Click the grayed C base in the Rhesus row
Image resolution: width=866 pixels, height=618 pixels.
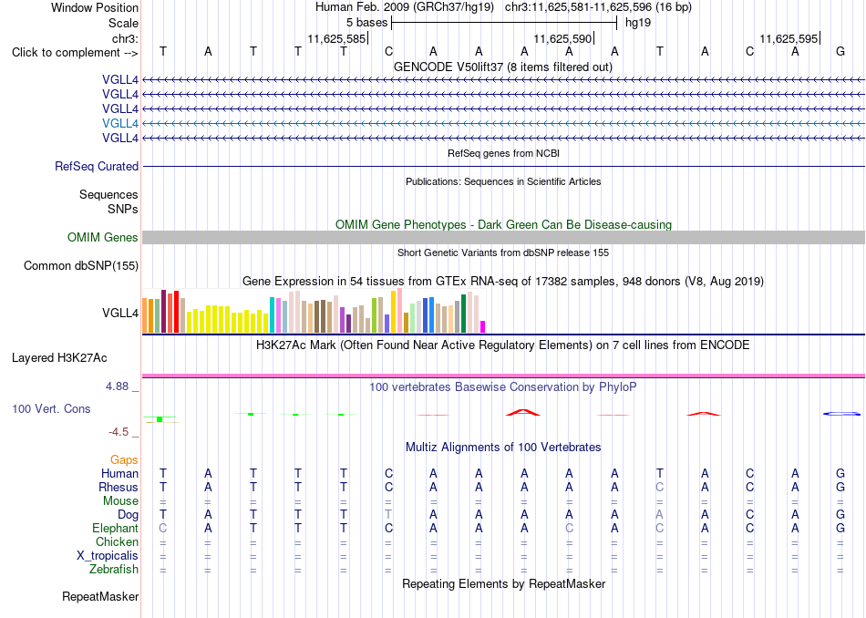point(659,487)
